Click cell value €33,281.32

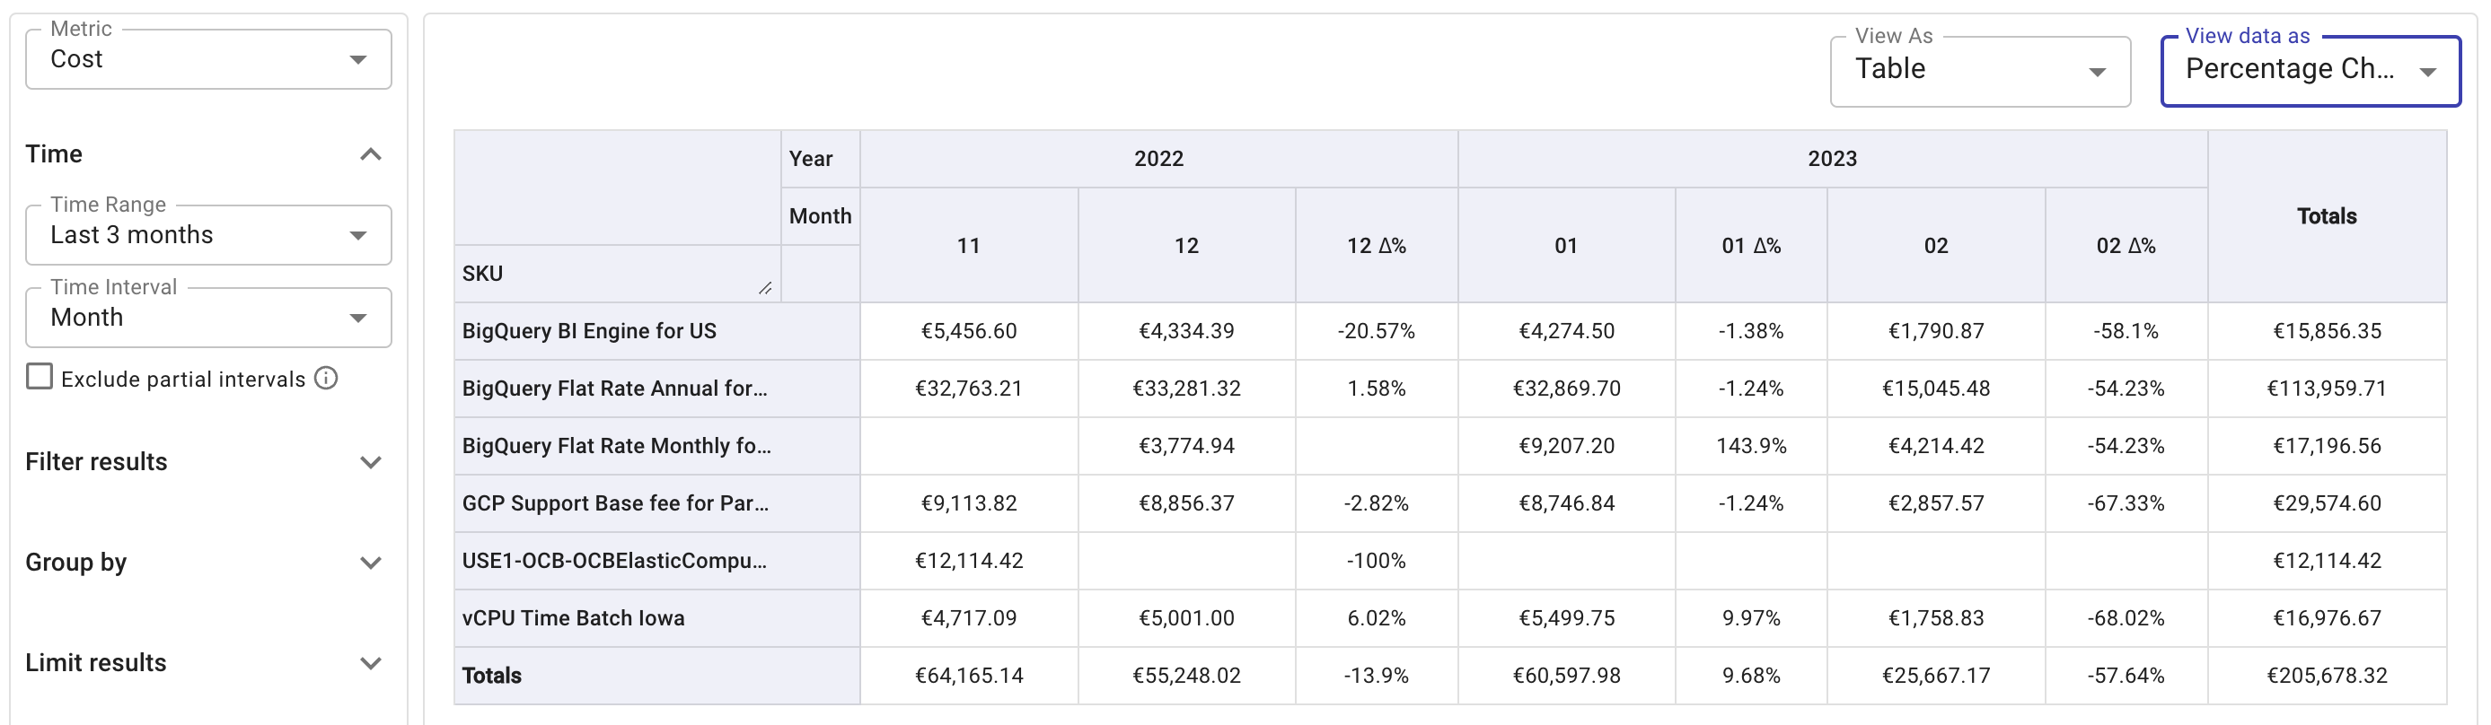[1186, 389]
